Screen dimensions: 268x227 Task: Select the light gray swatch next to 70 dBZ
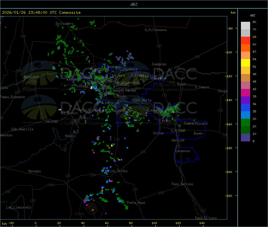(x=245, y=33)
